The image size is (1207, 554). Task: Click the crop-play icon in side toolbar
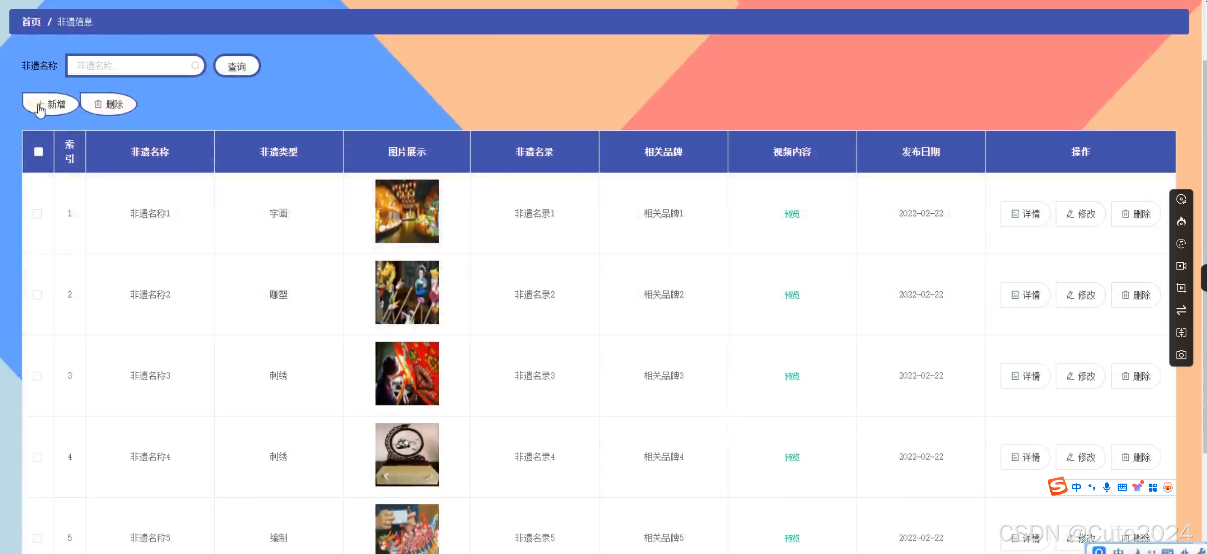(1181, 288)
